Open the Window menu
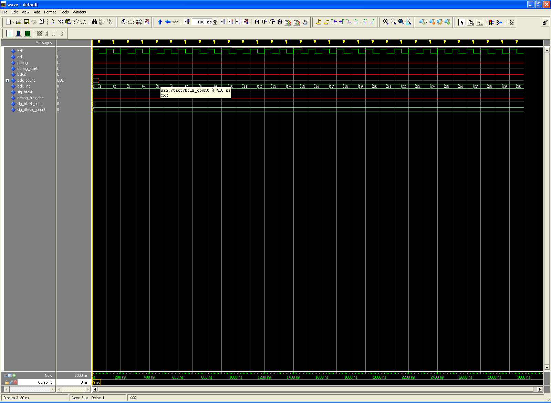 click(x=79, y=12)
